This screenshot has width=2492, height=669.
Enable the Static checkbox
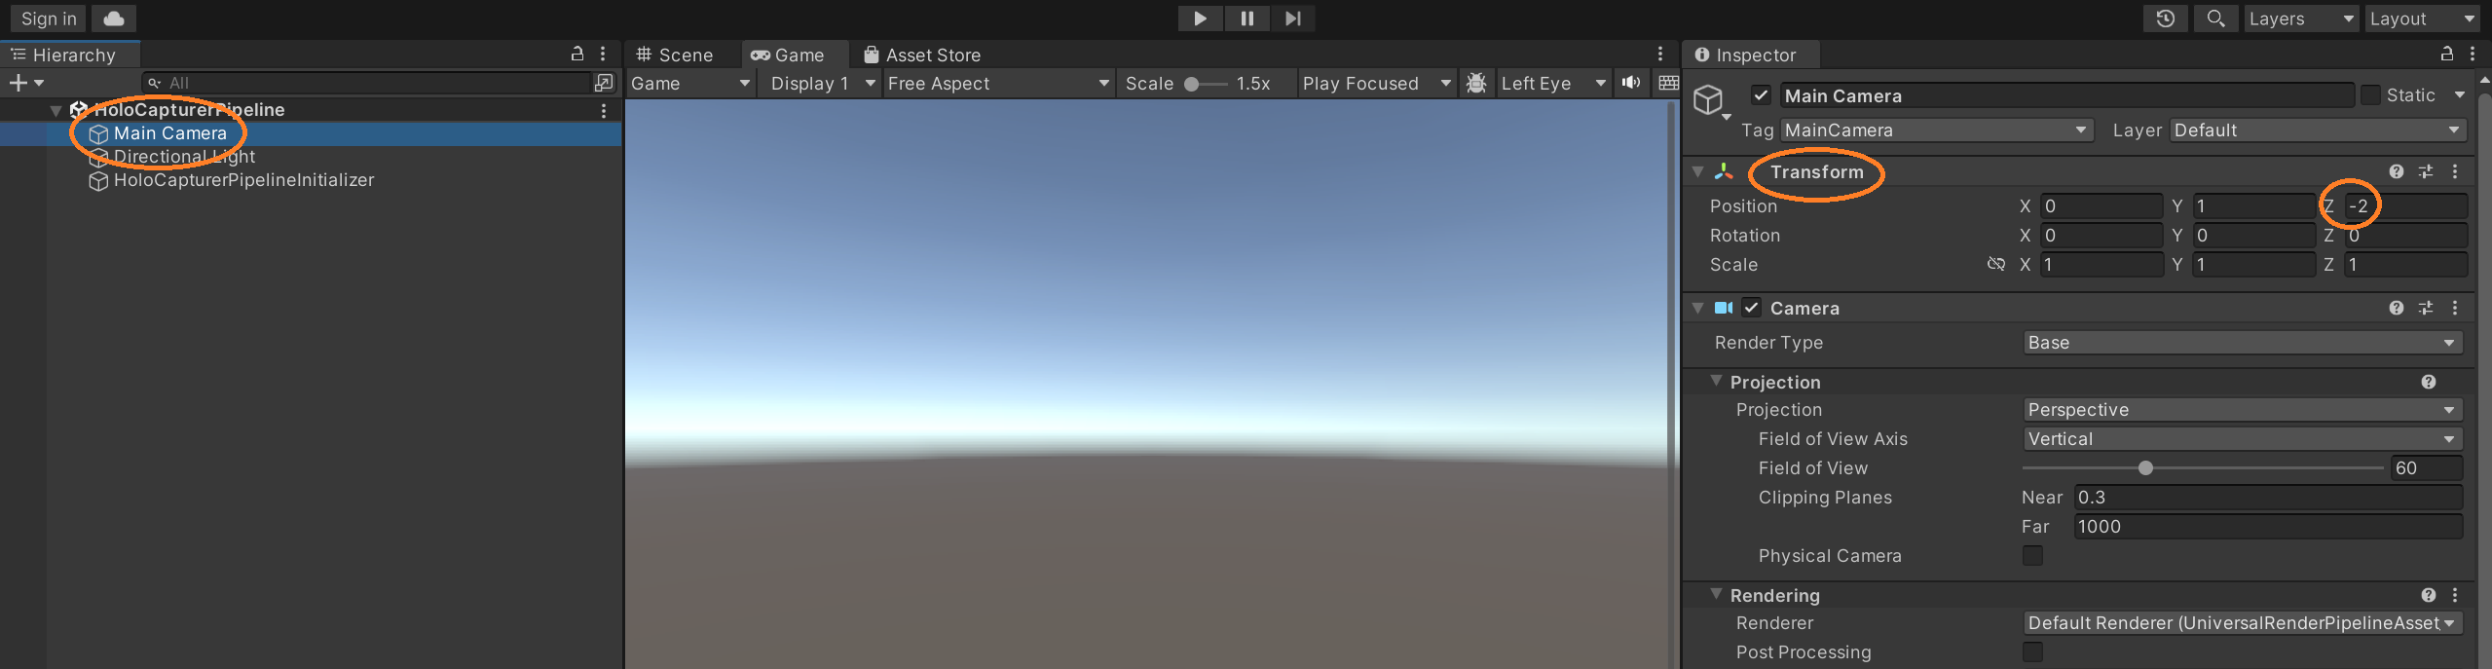[x=2371, y=95]
